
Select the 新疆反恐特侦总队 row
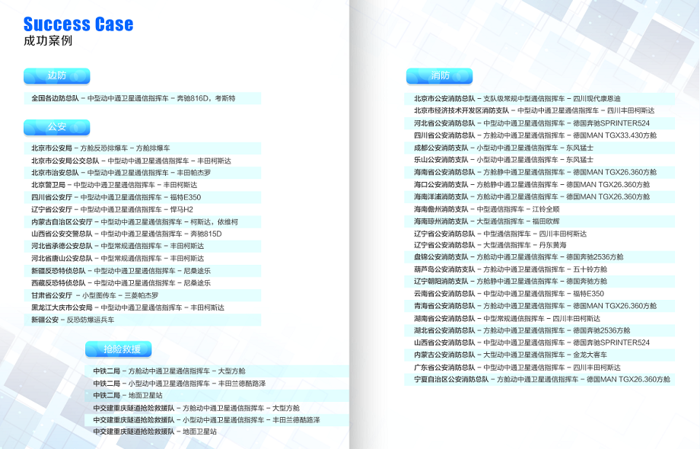142,271
